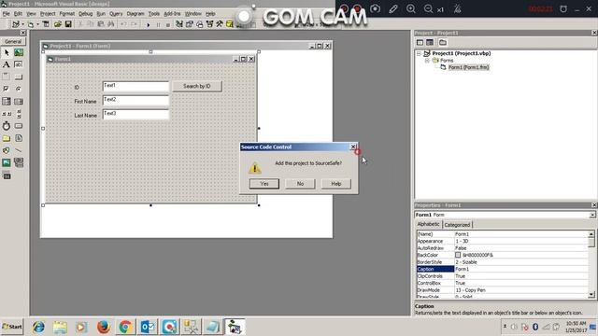Select the Label control (letter A)
598x336 pixels.
point(7,64)
